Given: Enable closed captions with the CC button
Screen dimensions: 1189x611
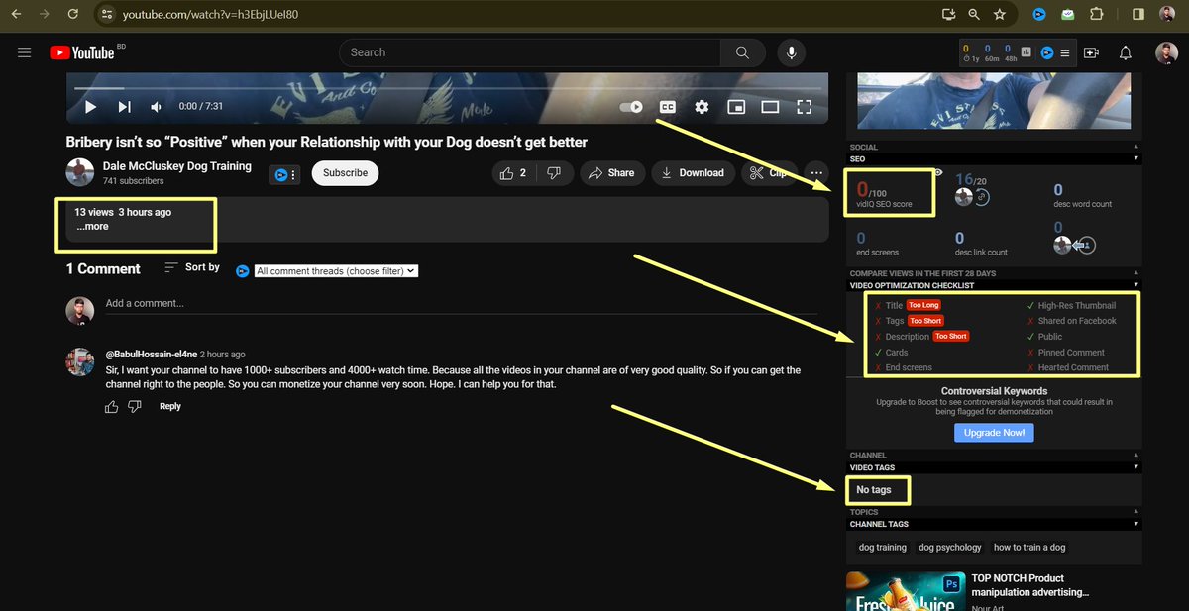Looking at the screenshot, I should 667,106.
